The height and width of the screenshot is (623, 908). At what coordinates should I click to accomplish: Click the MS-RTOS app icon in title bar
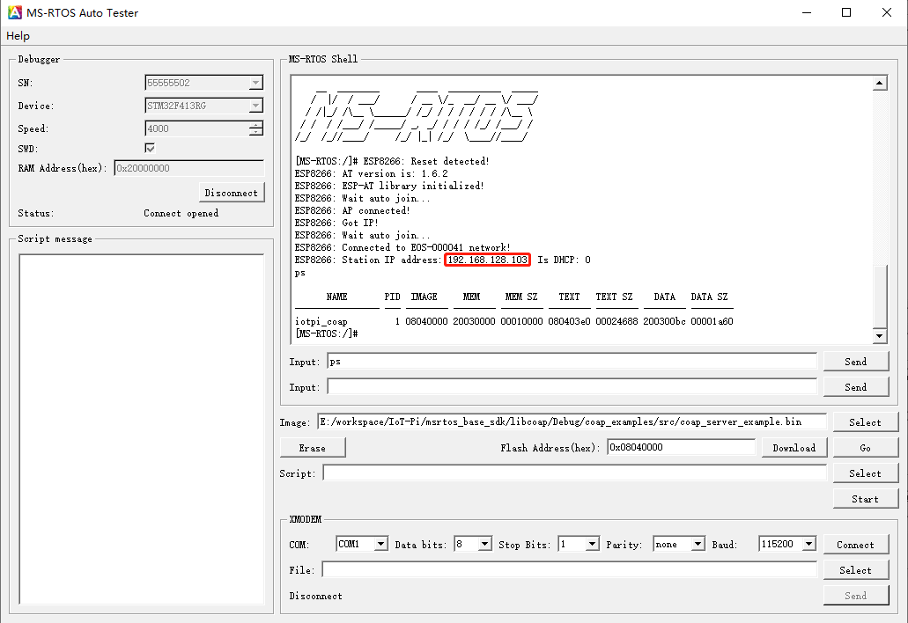coord(14,13)
